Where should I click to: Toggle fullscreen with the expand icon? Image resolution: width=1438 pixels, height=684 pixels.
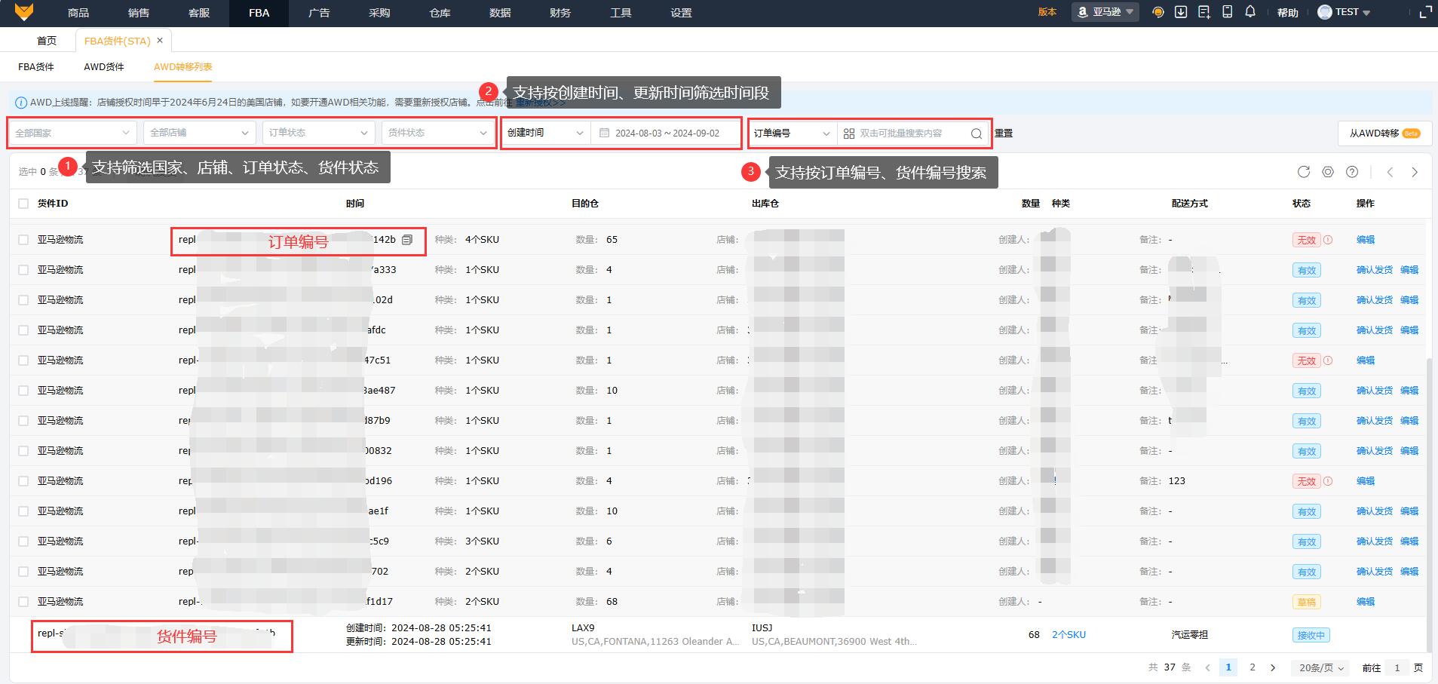1425,12
